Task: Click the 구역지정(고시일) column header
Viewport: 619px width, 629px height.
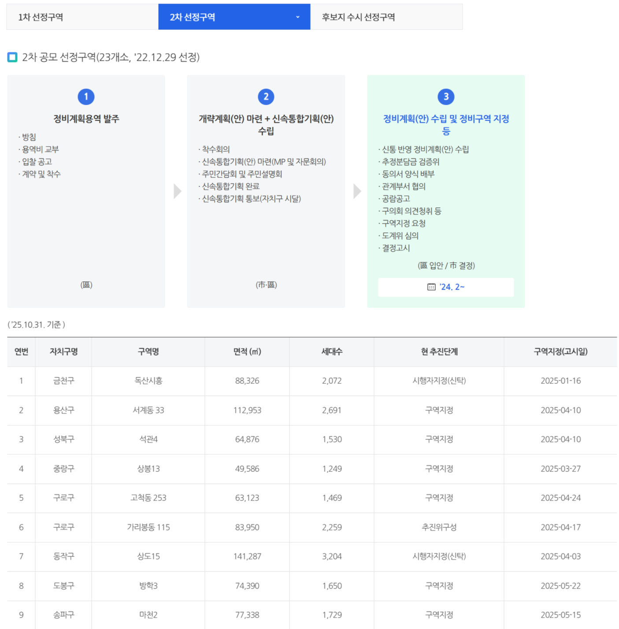Action: [x=560, y=352]
